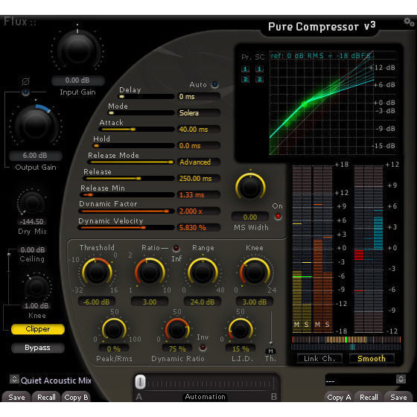Click the Peak/Rms knob
417x417 pixels.
pyautogui.click(x=114, y=330)
